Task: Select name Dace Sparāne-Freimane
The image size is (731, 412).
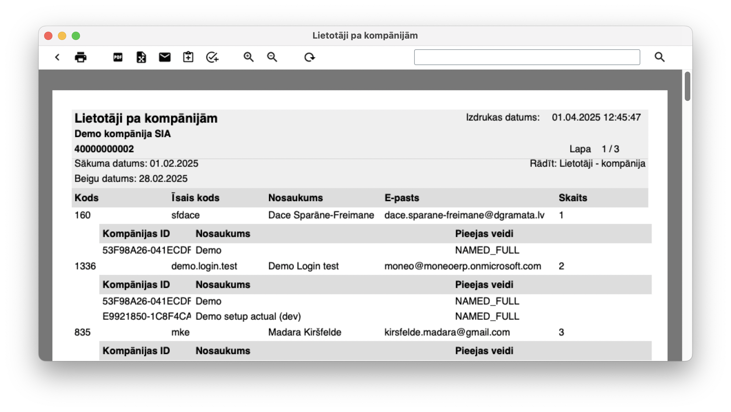Action: (321, 215)
